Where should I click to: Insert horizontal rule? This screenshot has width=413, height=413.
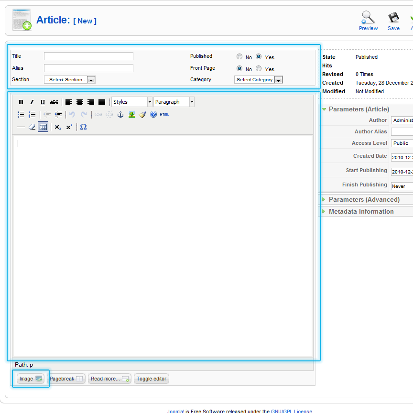point(21,127)
